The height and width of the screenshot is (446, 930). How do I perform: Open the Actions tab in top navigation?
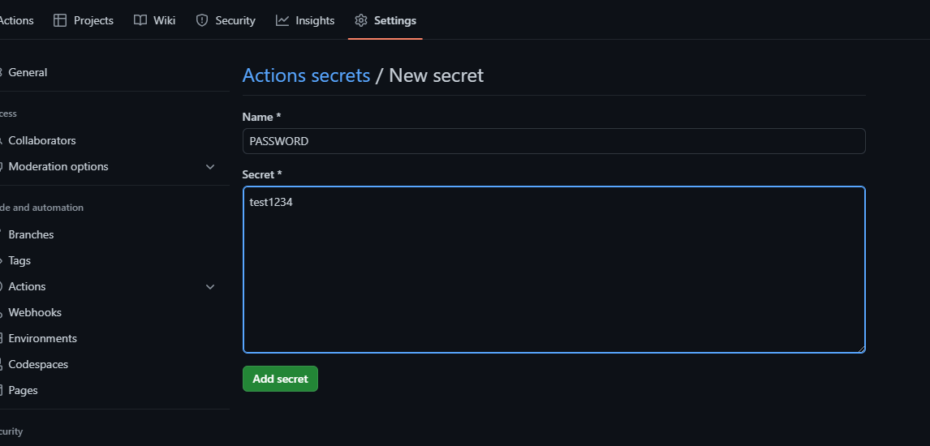[x=16, y=20]
